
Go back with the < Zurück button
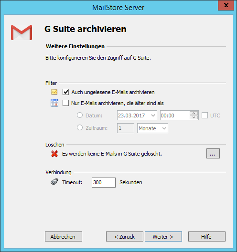tap(125, 237)
